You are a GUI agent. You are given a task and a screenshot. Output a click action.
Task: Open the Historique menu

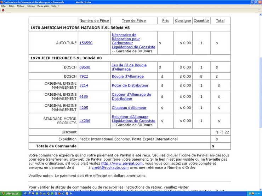point(31,6)
